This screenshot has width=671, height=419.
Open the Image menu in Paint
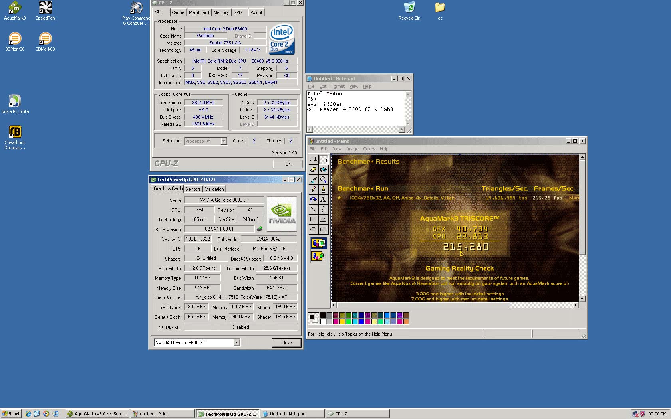tap(352, 149)
